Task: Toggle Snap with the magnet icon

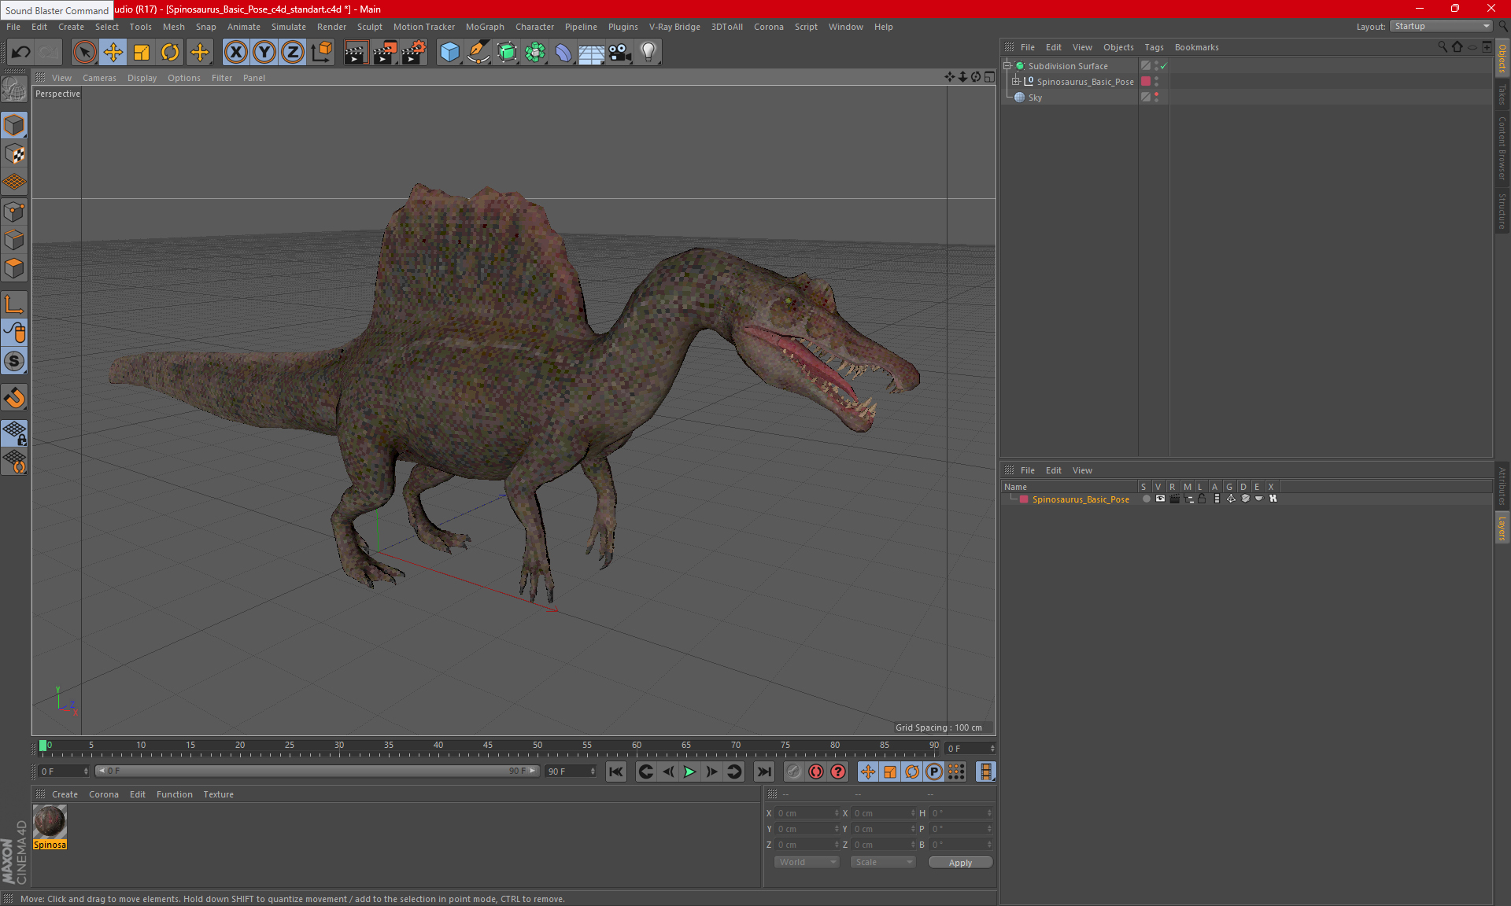Action: pos(14,397)
